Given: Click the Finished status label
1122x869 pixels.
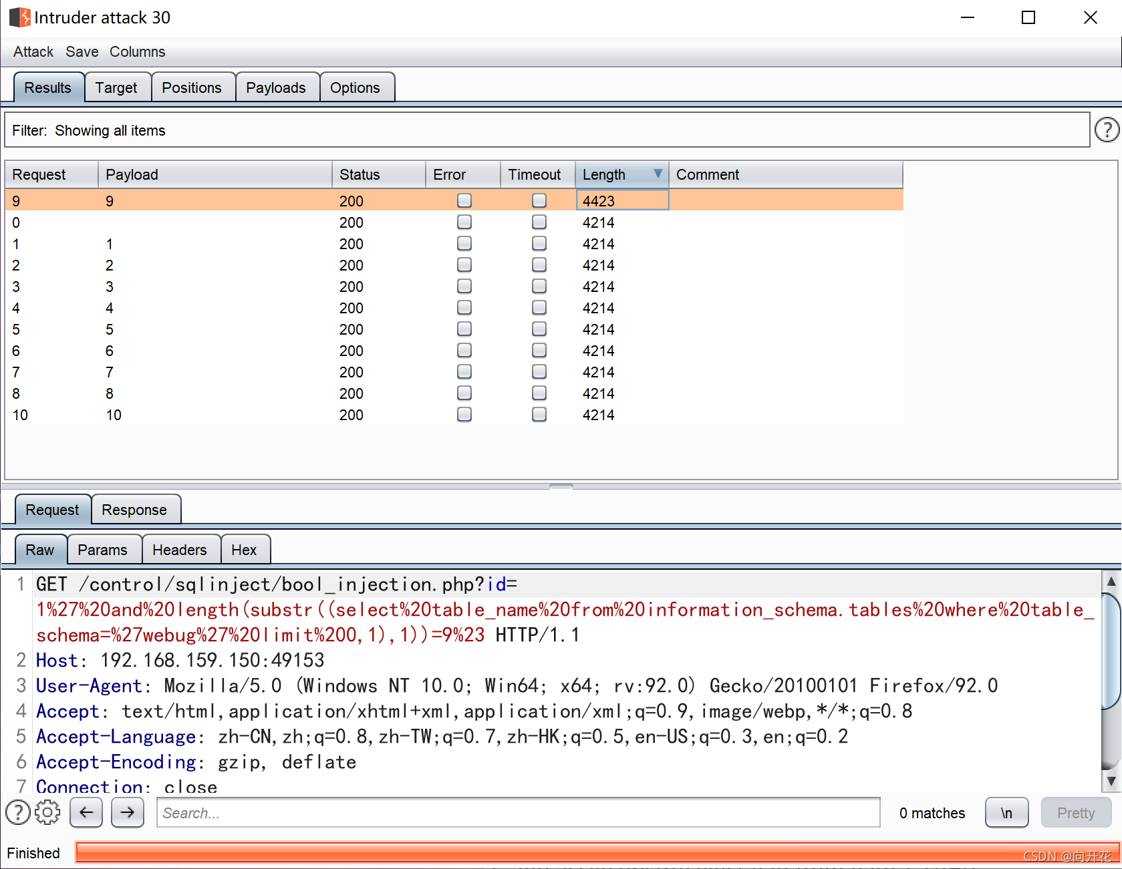Looking at the screenshot, I should click(x=33, y=852).
